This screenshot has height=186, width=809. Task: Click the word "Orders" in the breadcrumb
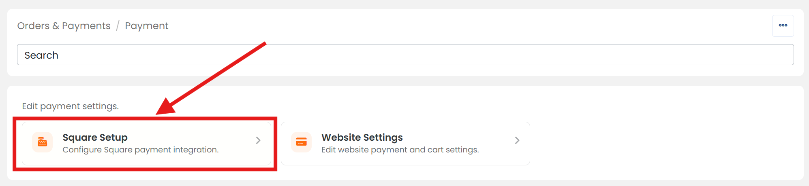pyautogui.click(x=33, y=26)
